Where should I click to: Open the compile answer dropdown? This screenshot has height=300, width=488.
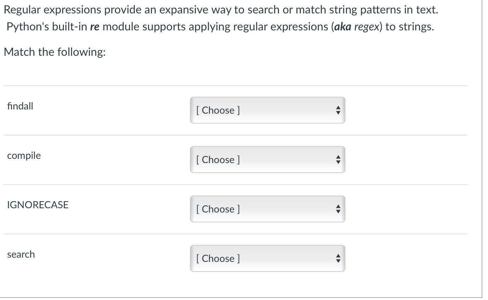pos(267,160)
